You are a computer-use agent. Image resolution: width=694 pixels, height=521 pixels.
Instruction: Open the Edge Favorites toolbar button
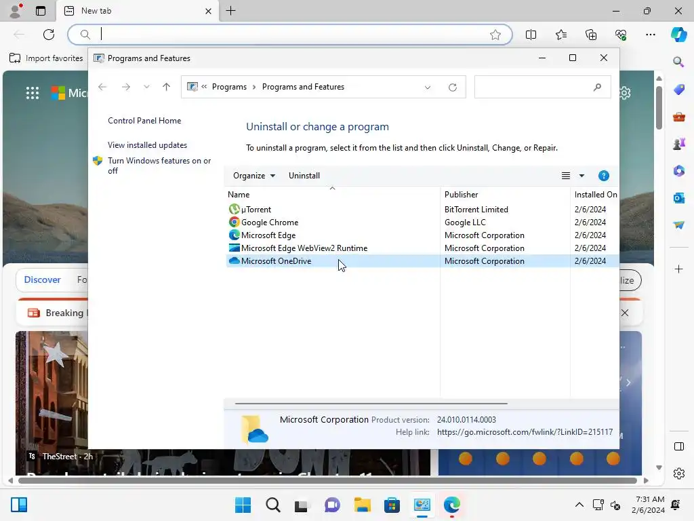click(x=560, y=35)
